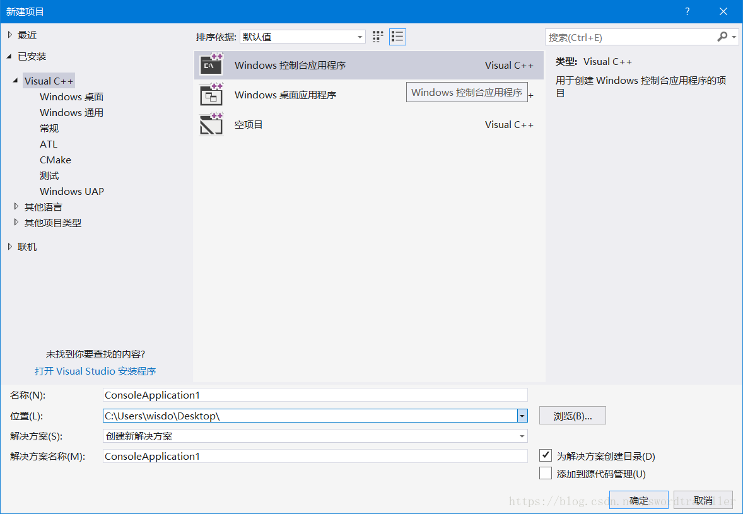Switch to small icons view
Screen dimensions: 743x514
[378, 37]
